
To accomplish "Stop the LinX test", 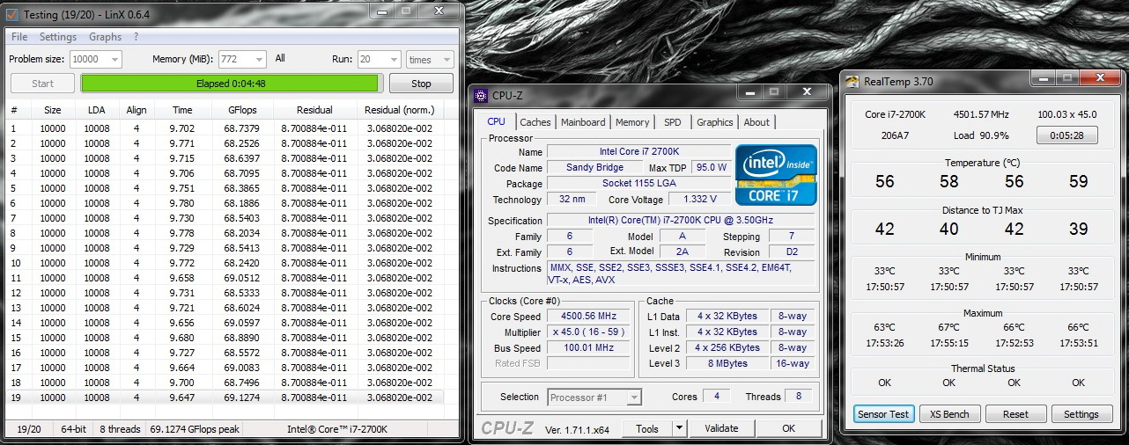I will [422, 84].
